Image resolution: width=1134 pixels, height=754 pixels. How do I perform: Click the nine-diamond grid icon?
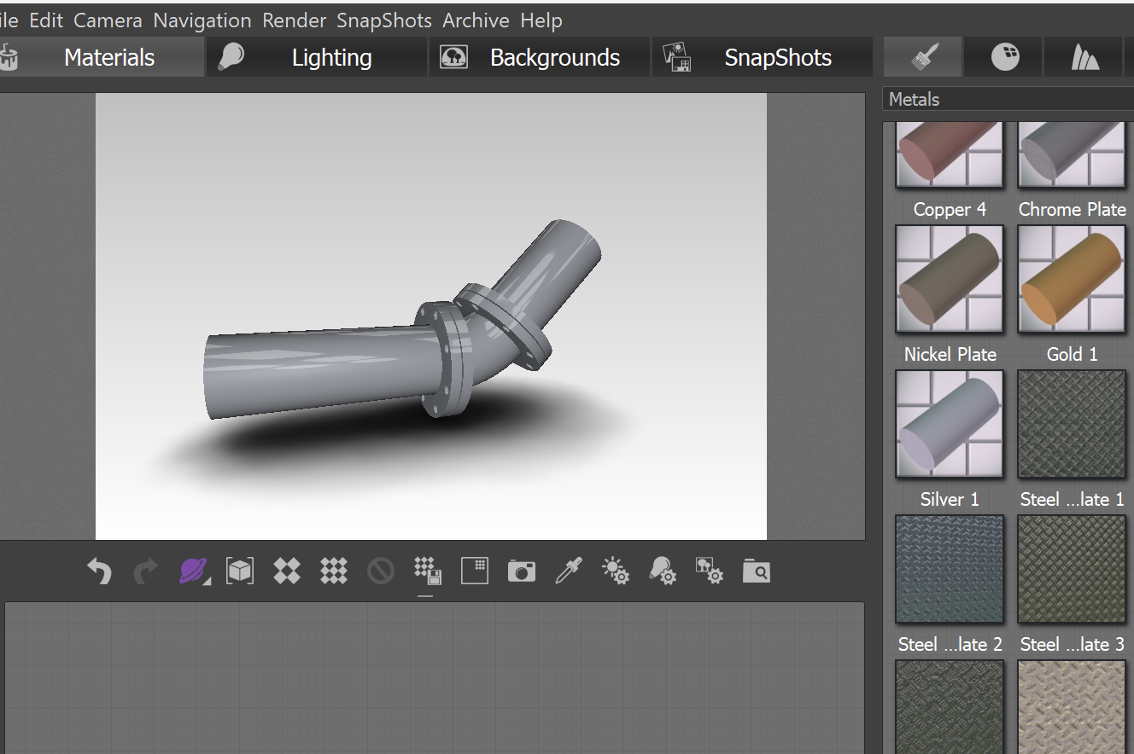pyautogui.click(x=334, y=571)
